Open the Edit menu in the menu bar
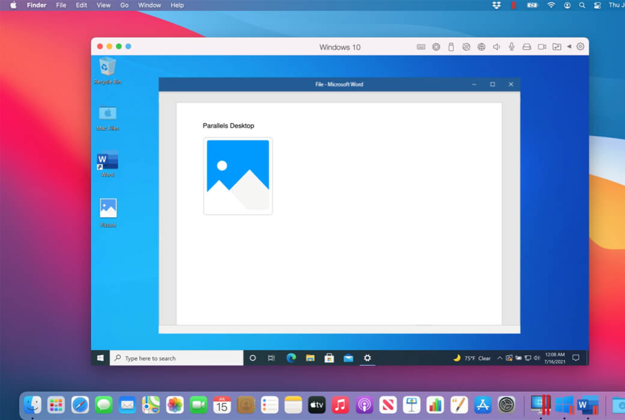This screenshot has width=625, height=420. [x=81, y=5]
